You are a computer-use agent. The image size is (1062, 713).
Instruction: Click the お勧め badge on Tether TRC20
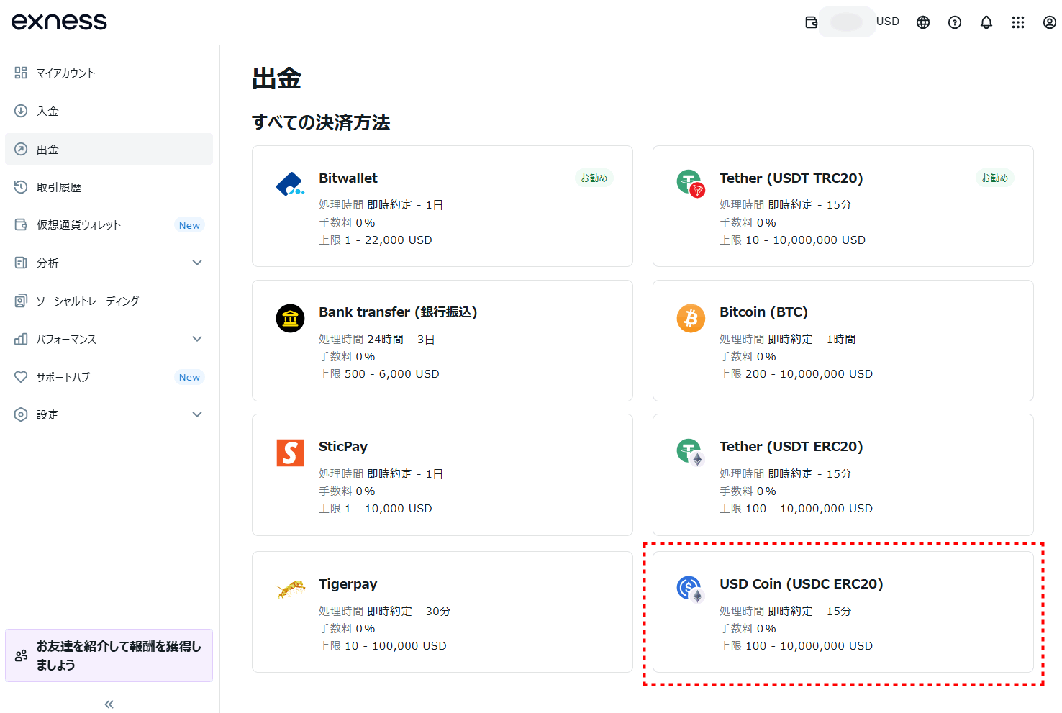coord(995,178)
